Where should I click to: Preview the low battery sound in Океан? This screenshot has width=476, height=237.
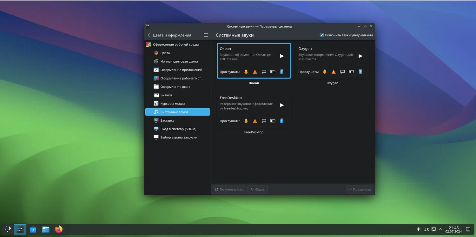(273, 72)
